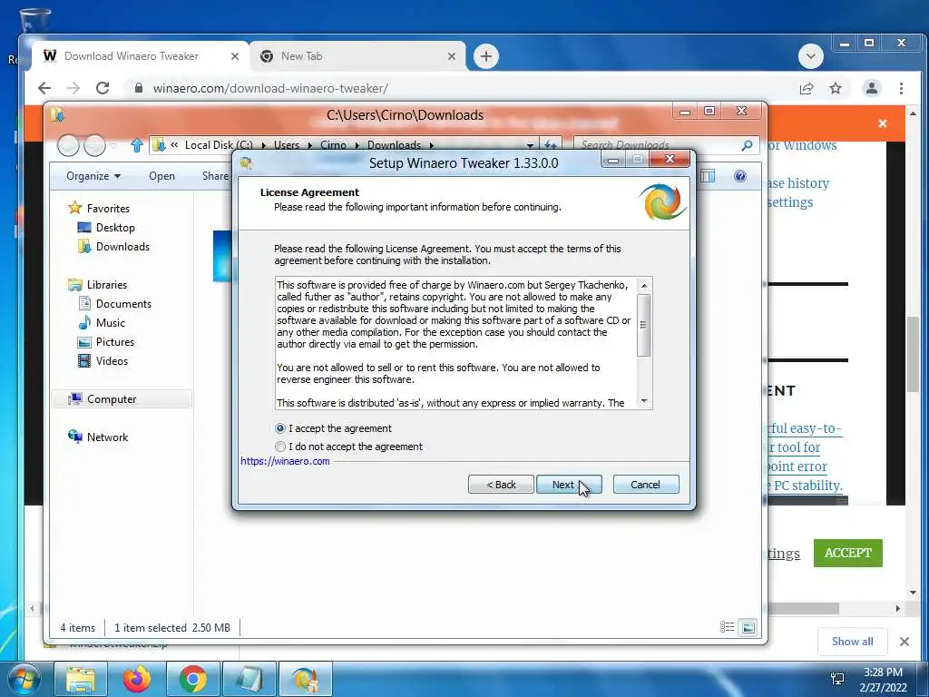Select I do not accept the agreement
929x697 pixels.
coord(280,447)
